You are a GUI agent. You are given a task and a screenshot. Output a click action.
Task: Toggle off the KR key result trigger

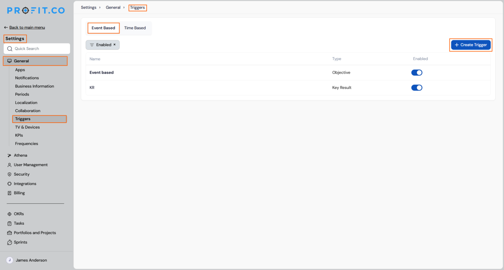417,88
